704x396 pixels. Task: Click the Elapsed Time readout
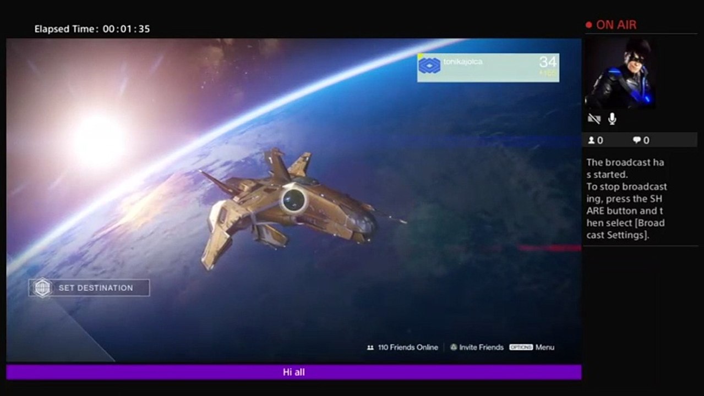(x=92, y=29)
